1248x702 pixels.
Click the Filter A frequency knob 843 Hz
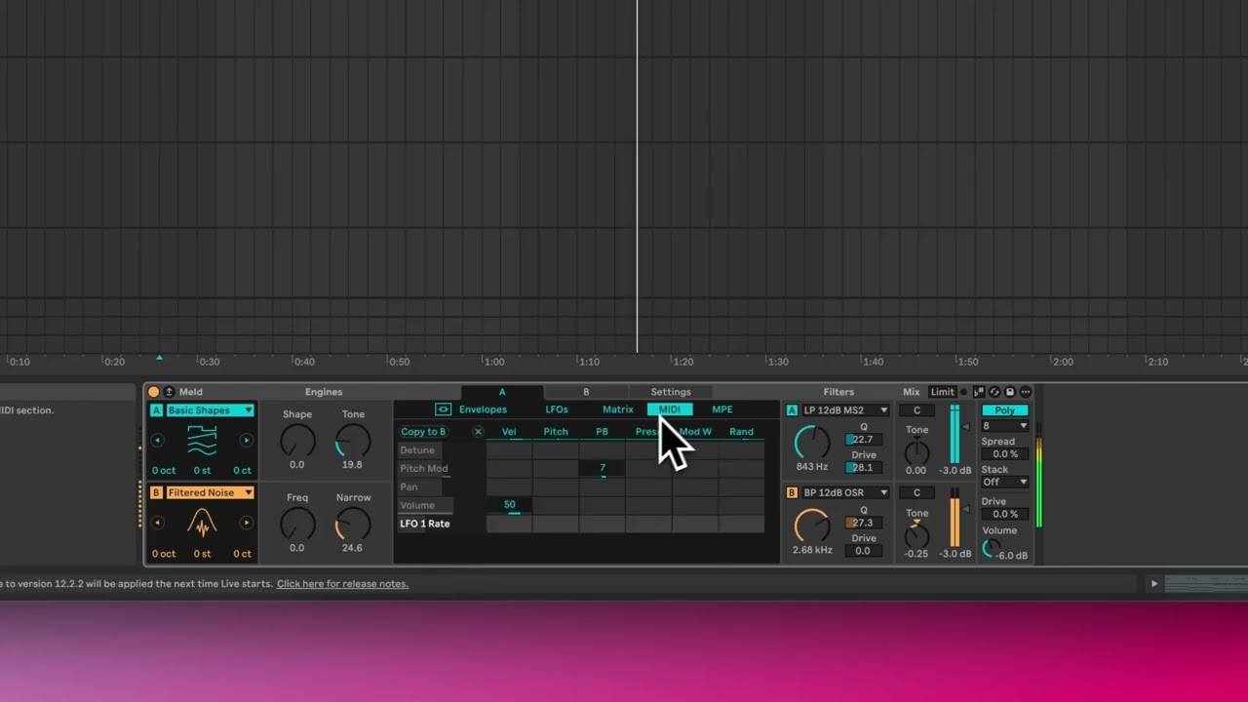coord(812,443)
